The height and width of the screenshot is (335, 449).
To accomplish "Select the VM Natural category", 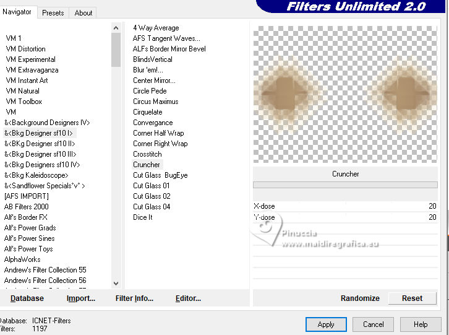I will pos(22,91).
